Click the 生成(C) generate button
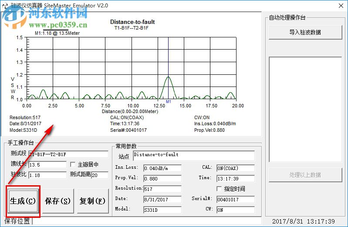This screenshot has width=348, height=227. (x=23, y=201)
